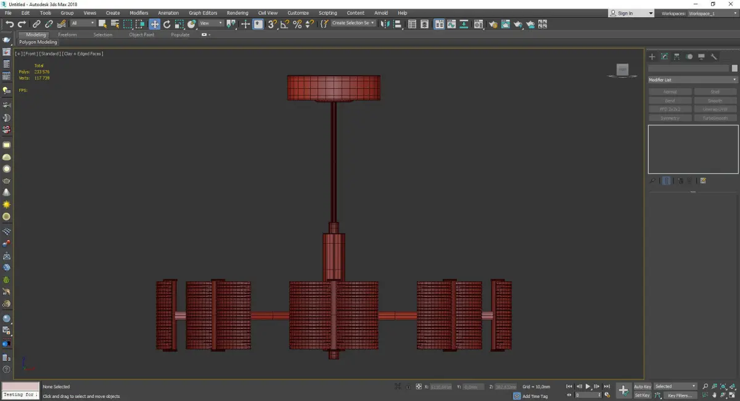The height and width of the screenshot is (401, 740).
Task: Click the Go to Start frame button
Action: [569, 386]
